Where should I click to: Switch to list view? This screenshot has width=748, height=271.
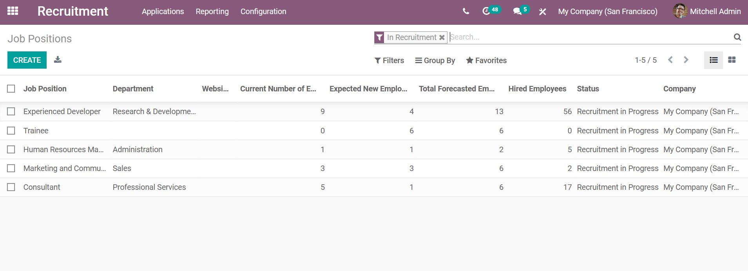tap(713, 60)
